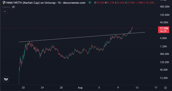
Task: Click date 5 on time axis
Action: tap(99, 88)
